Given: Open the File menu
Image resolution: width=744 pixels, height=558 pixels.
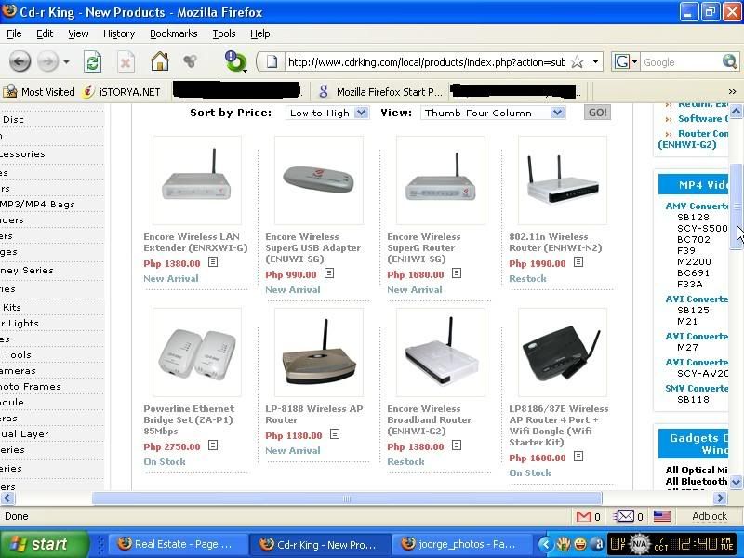Looking at the screenshot, I should pos(14,33).
